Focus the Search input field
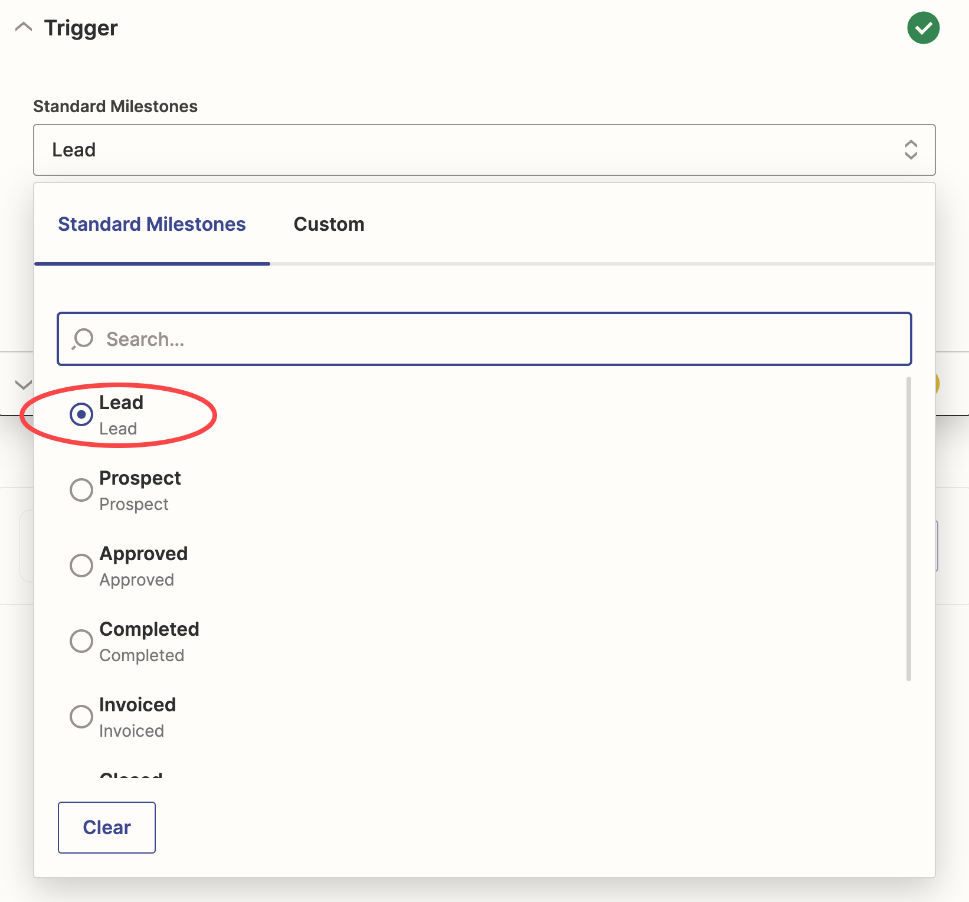Image resolution: width=969 pixels, height=902 pixels. [x=484, y=339]
